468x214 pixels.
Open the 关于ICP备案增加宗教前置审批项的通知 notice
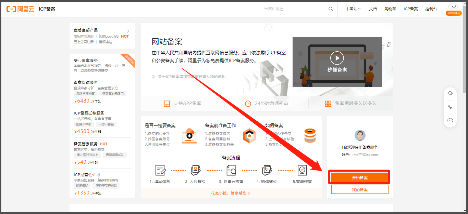tap(192, 77)
